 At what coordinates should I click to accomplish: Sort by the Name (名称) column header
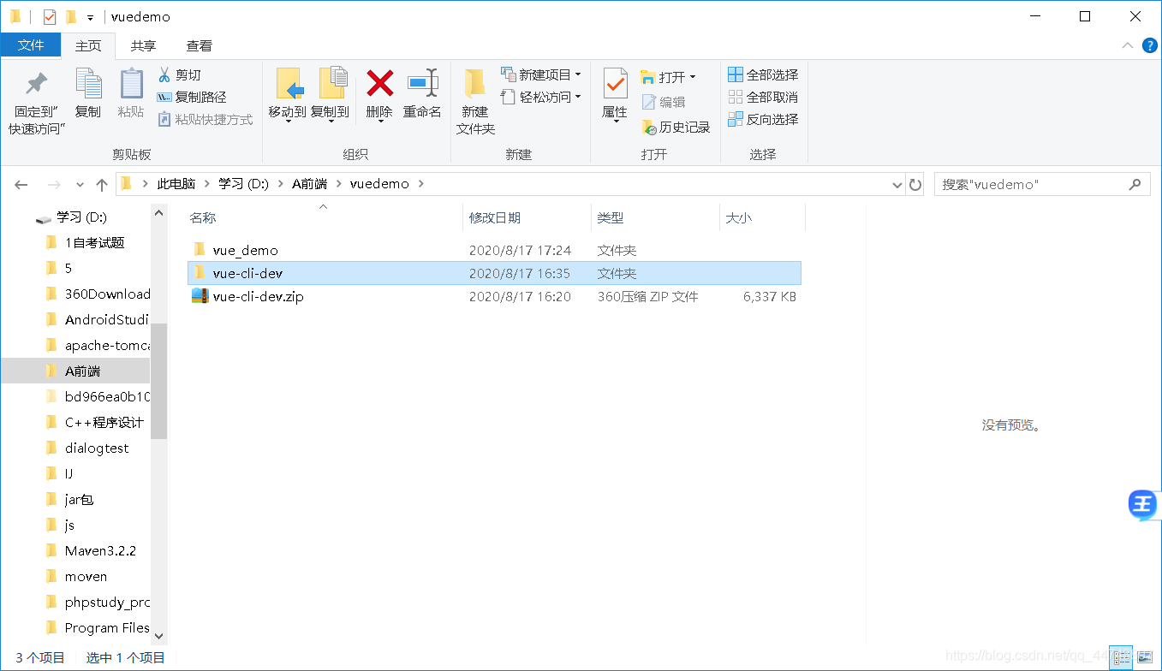[x=203, y=218]
